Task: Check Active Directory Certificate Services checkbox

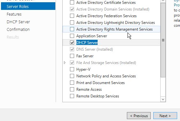Action: pos(72,3)
